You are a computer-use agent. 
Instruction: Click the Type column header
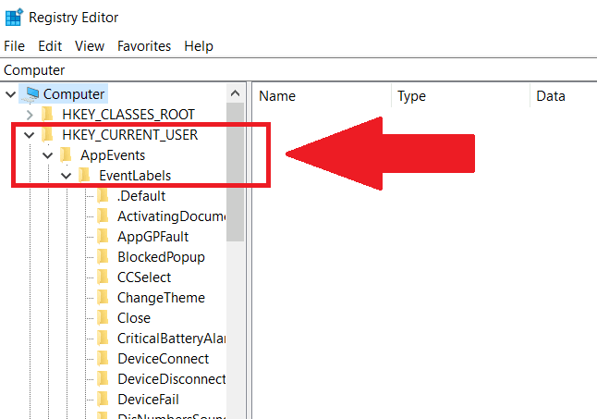pyautogui.click(x=411, y=96)
